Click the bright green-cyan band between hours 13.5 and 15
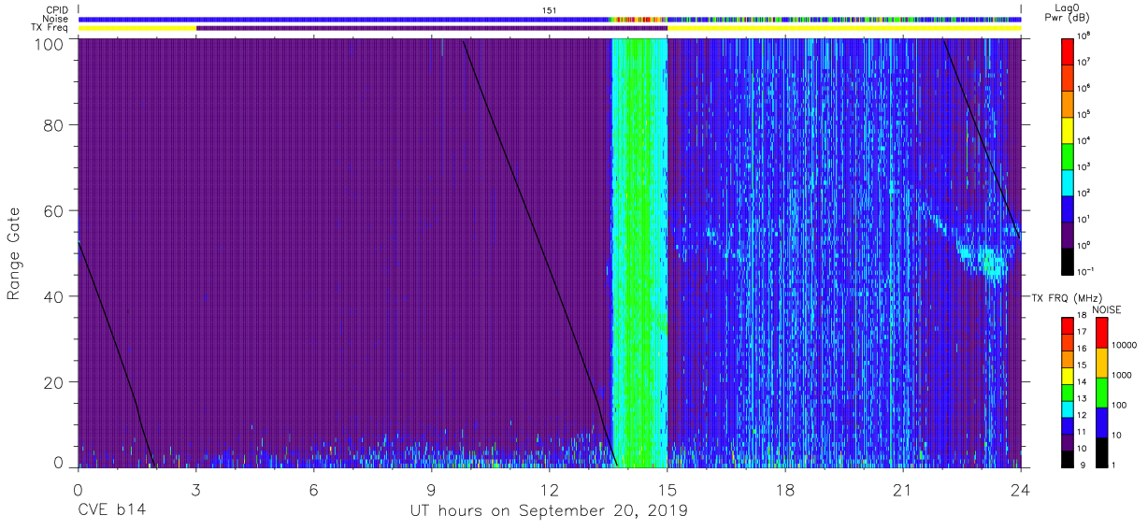 point(639,252)
